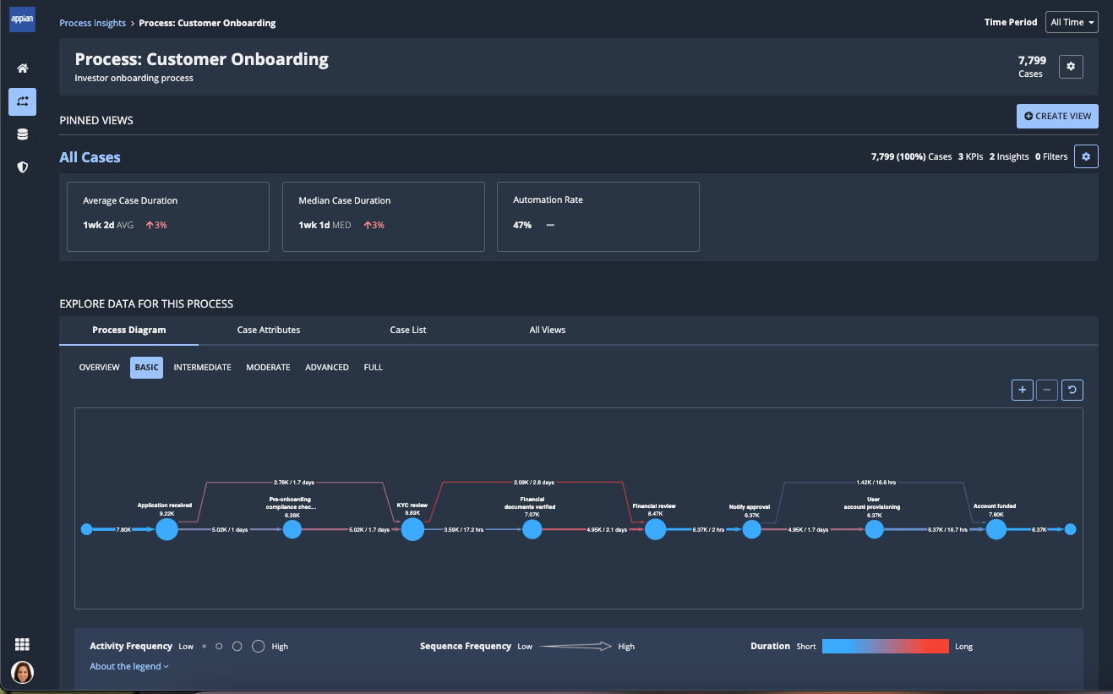Select the Financial review node
The image size is (1113, 694).
(x=655, y=529)
